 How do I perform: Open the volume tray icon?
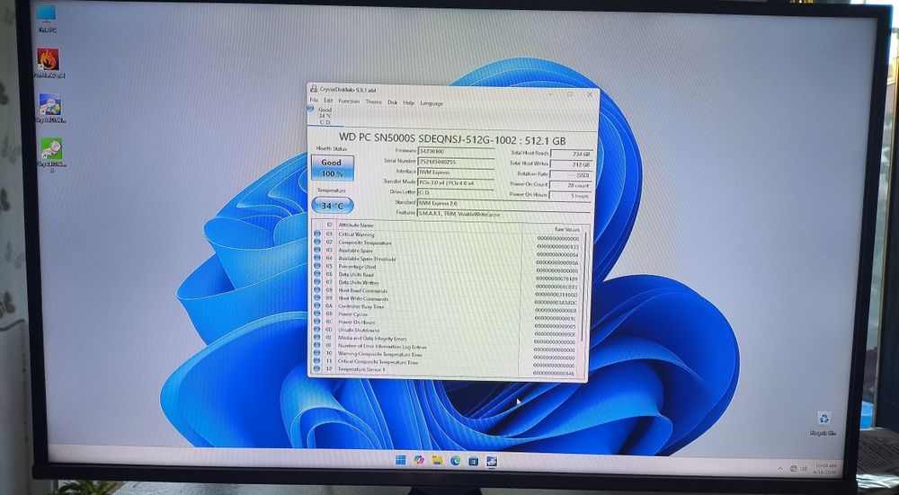point(803,469)
